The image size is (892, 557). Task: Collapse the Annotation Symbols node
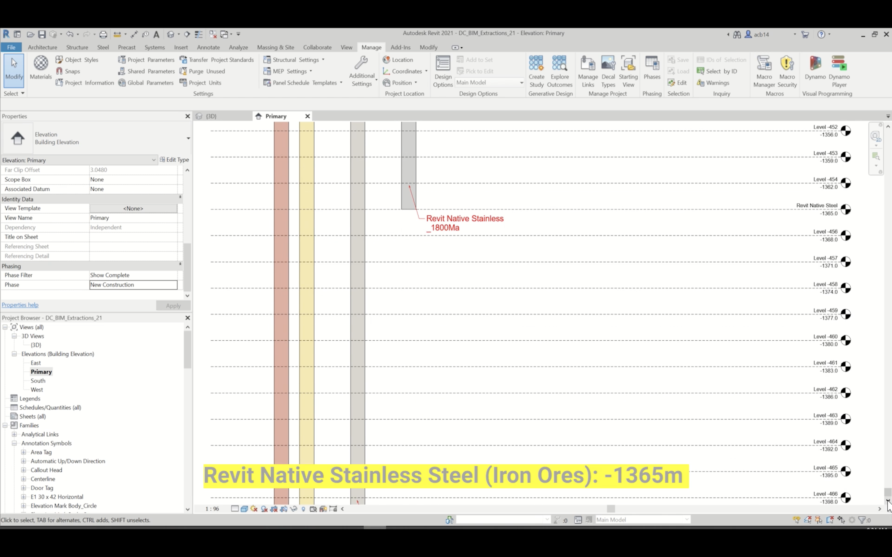pos(14,443)
